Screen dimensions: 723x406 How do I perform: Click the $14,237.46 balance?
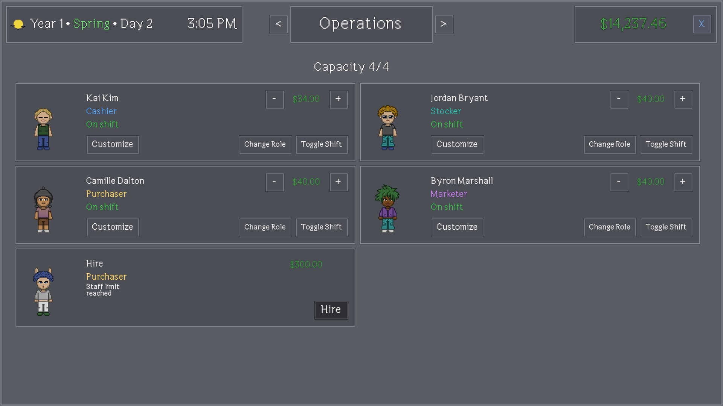click(633, 24)
